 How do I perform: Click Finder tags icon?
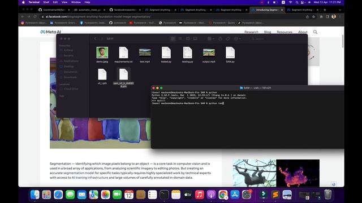pos(228,39)
